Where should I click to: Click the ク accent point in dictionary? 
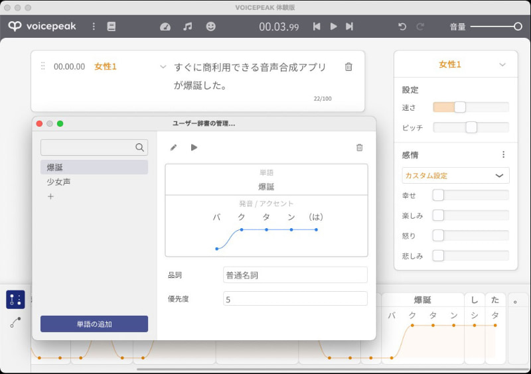tap(242, 230)
